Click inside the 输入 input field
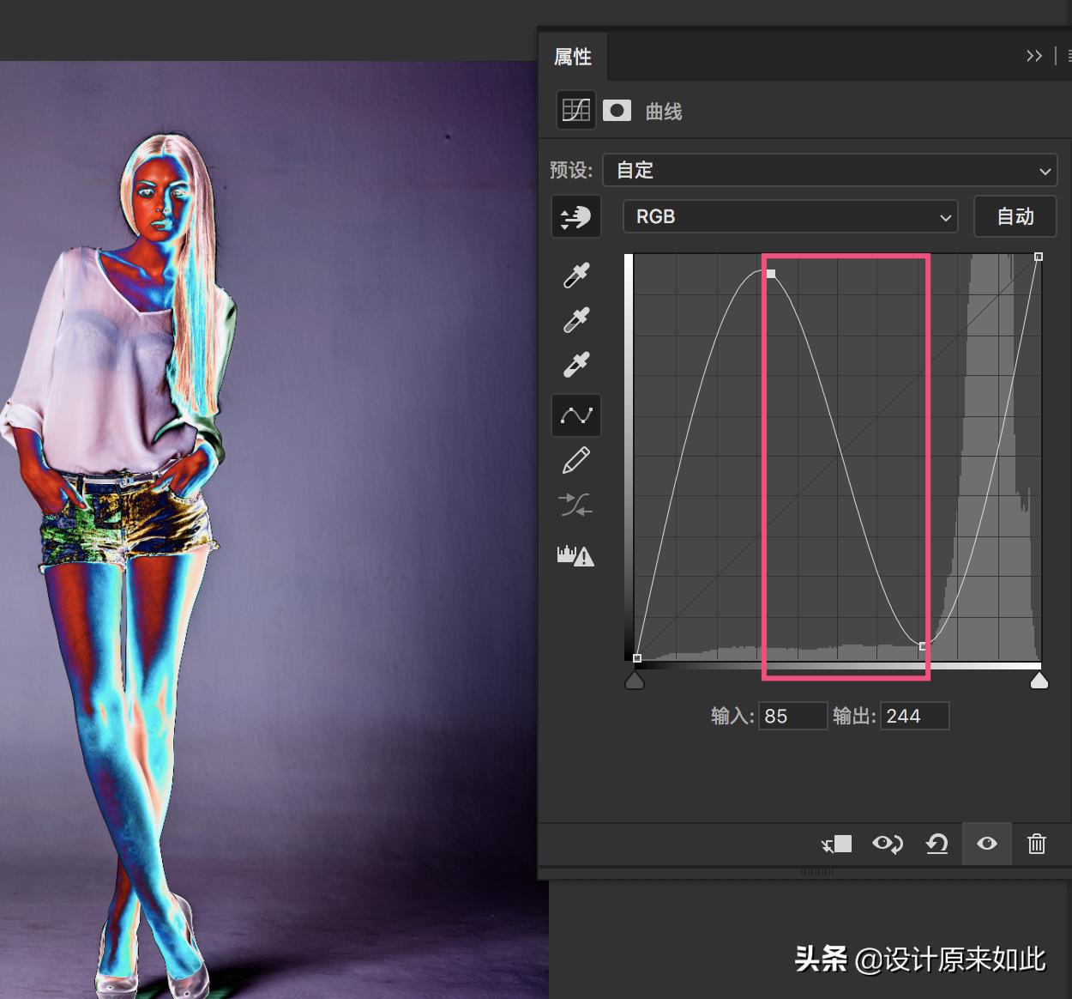This screenshot has width=1072, height=999. click(791, 715)
